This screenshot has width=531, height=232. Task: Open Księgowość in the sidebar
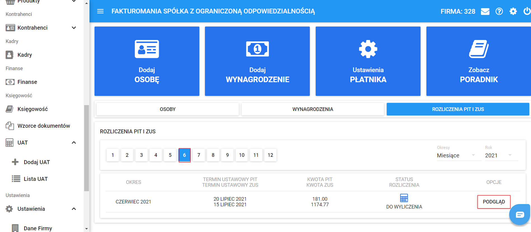pos(32,109)
